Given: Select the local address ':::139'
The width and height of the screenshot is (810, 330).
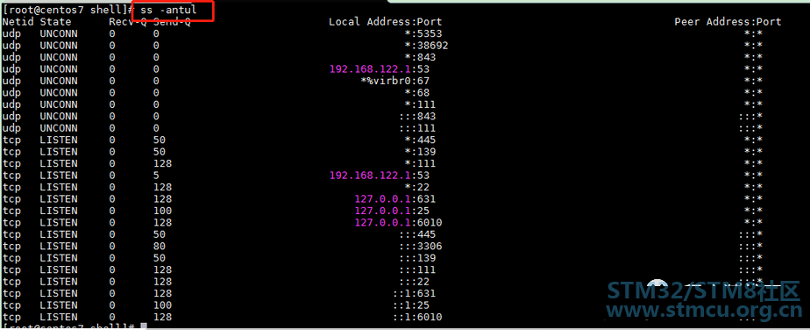Looking at the screenshot, I should (x=417, y=258).
